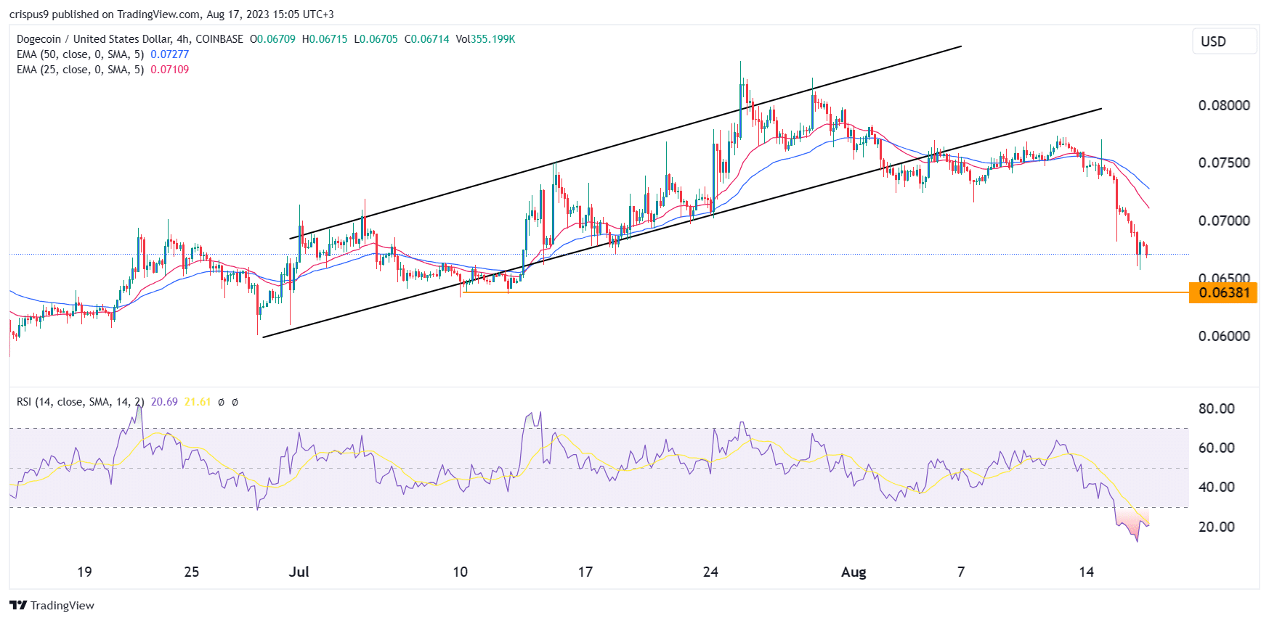Click the RSI value 20.69
Viewport: 1269px width, 621px height.
point(164,401)
